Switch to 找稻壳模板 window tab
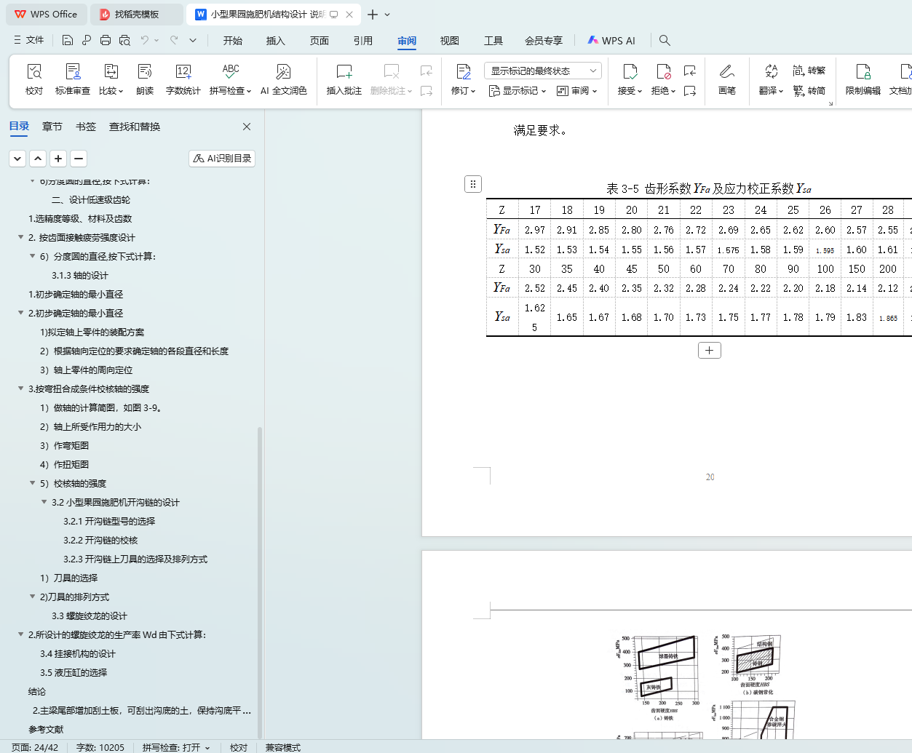Image resolution: width=912 pixels, height=753 pixels. (138, 15)
